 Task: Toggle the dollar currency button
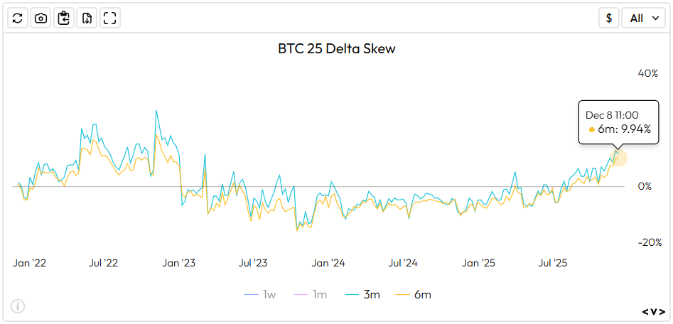pos(608,18)
